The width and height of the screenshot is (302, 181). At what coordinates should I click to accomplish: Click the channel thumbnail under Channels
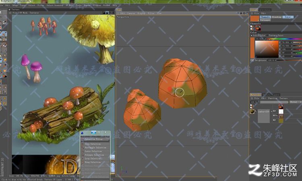click(258, 28)
